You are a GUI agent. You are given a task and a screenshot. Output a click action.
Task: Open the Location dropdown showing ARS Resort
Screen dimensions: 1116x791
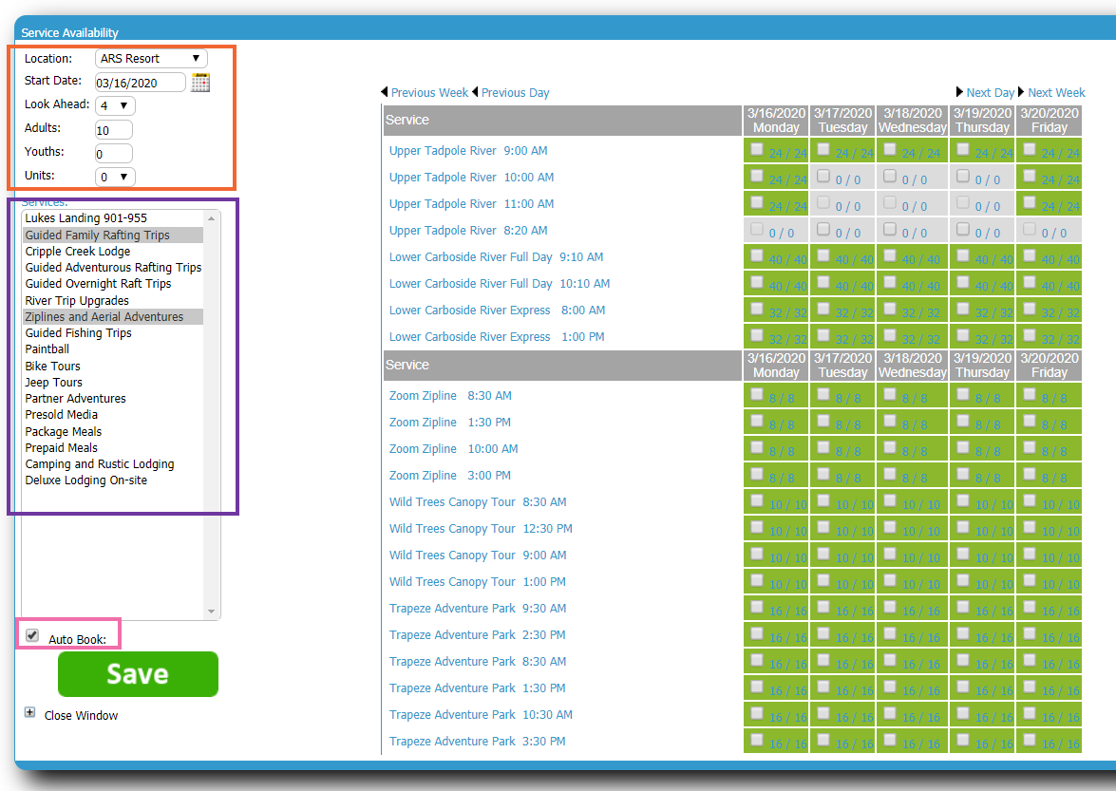[151, 58]
